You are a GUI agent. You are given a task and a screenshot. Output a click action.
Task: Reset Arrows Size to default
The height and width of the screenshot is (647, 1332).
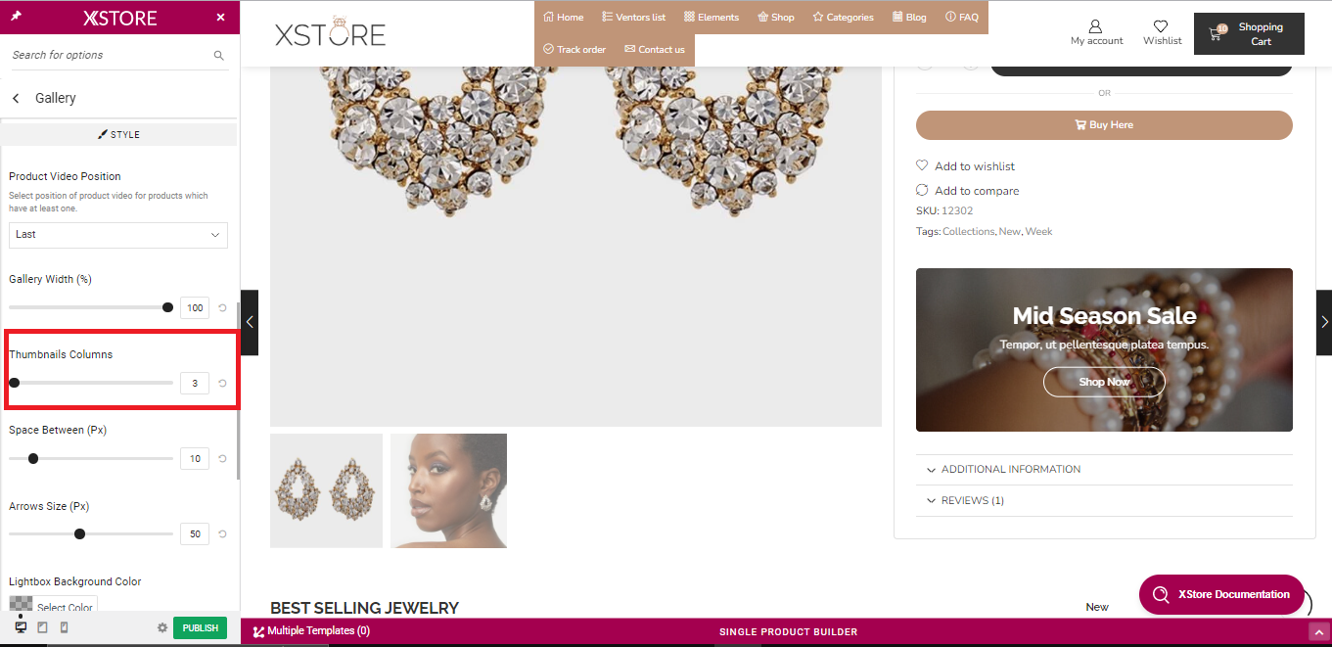[x=222, y=534]
